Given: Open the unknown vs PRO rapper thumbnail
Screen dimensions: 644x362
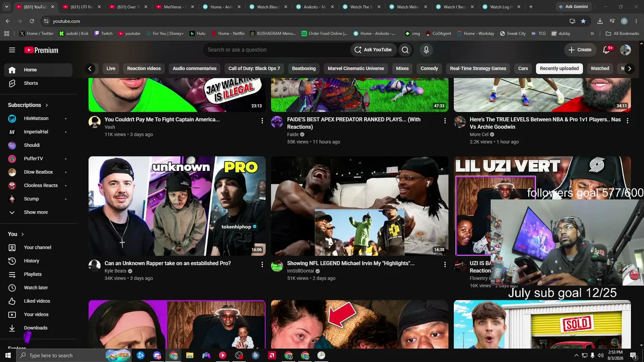Looking at the screenshot, I should point(177,206).
